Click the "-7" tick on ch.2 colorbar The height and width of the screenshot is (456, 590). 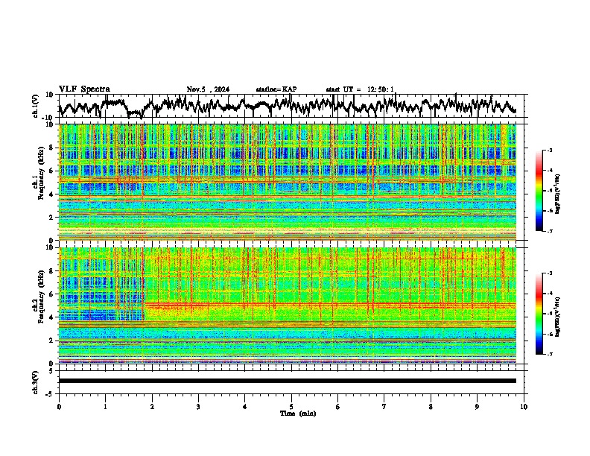(550, 354)
